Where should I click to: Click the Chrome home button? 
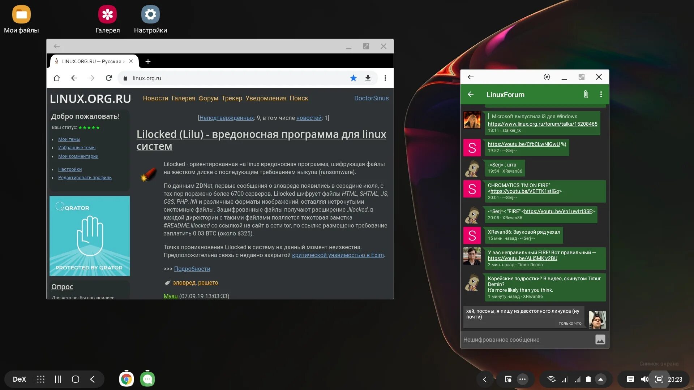(x=57, y=78)
